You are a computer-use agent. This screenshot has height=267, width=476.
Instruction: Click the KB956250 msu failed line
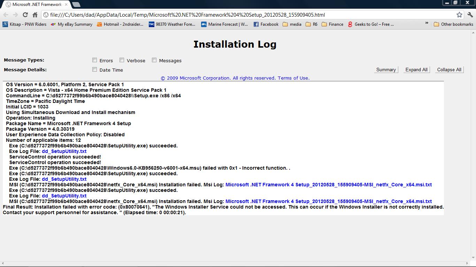pos(150,168)
